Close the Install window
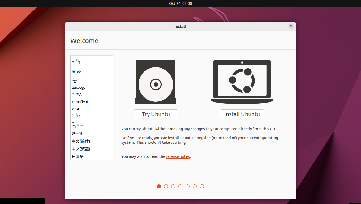The width and height of the screenshot is (361, 204). (x=291, y=26)
